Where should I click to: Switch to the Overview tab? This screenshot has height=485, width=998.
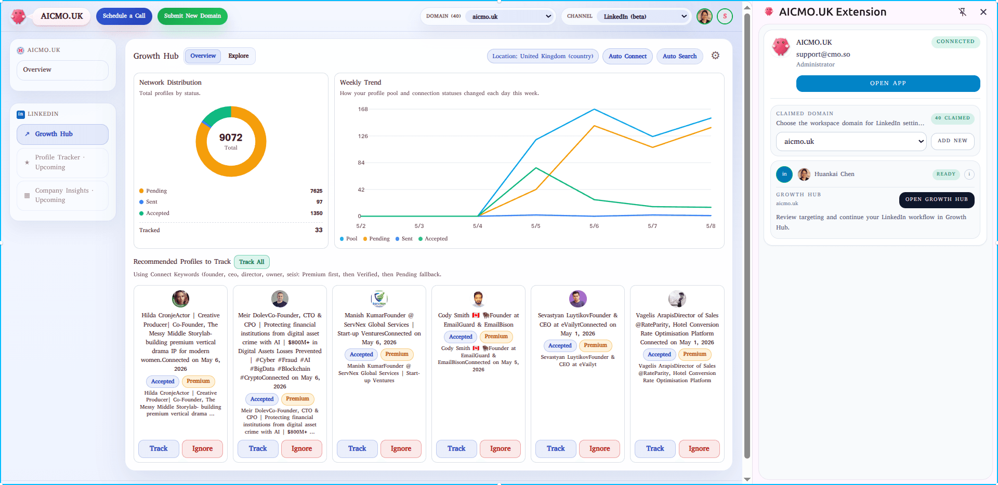pos(203,56)
